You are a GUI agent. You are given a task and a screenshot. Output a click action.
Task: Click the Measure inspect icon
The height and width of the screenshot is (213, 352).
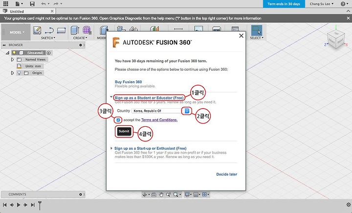point(178,29)
